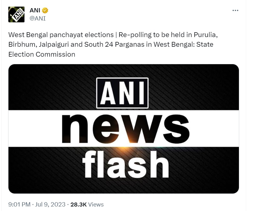Click the ANI logo box in image
Viewport: 254px width, 211px height.
click(x=122, y=93)
